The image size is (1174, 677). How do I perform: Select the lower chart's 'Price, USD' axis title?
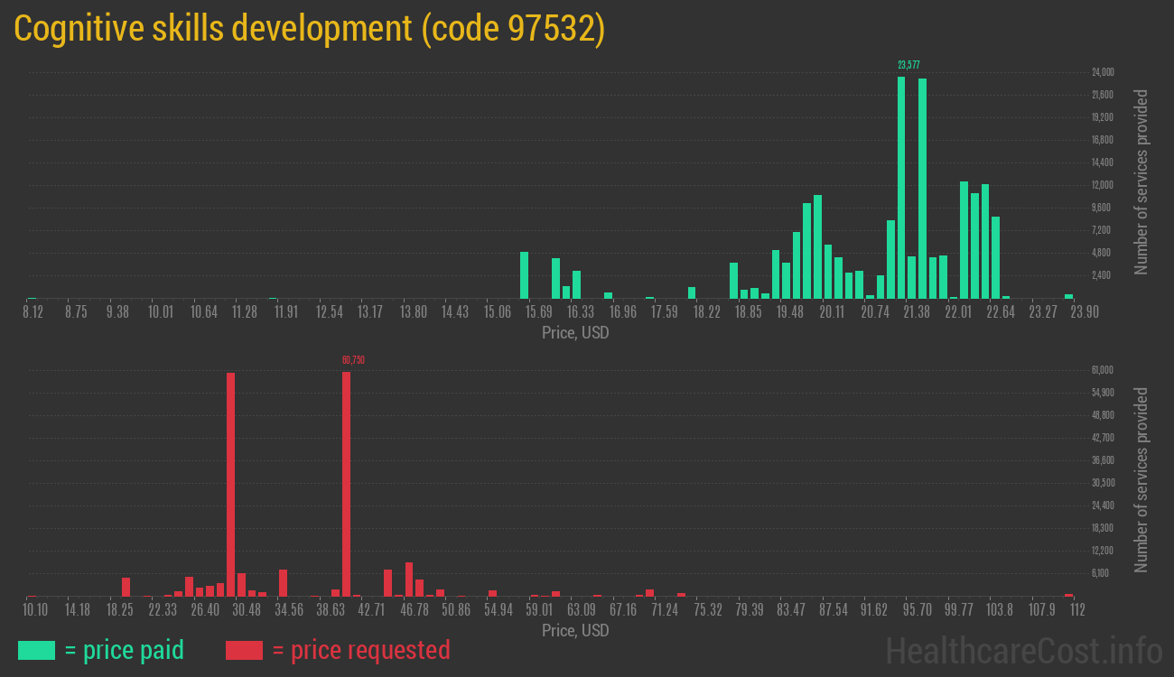(x=575, y=630)
